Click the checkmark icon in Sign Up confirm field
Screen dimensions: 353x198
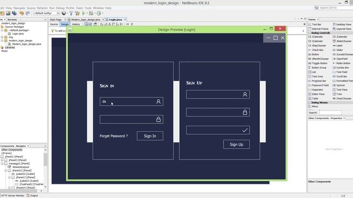click(x=245, y=130)
